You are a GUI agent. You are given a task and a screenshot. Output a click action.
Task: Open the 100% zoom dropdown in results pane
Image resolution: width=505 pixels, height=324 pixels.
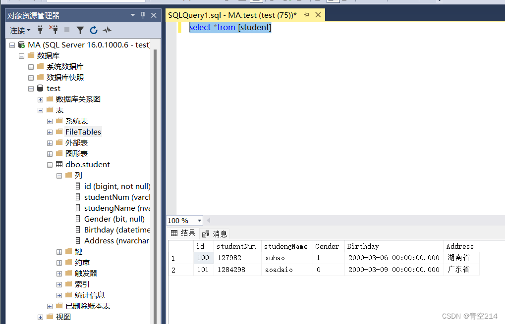[x=197, y=220]
